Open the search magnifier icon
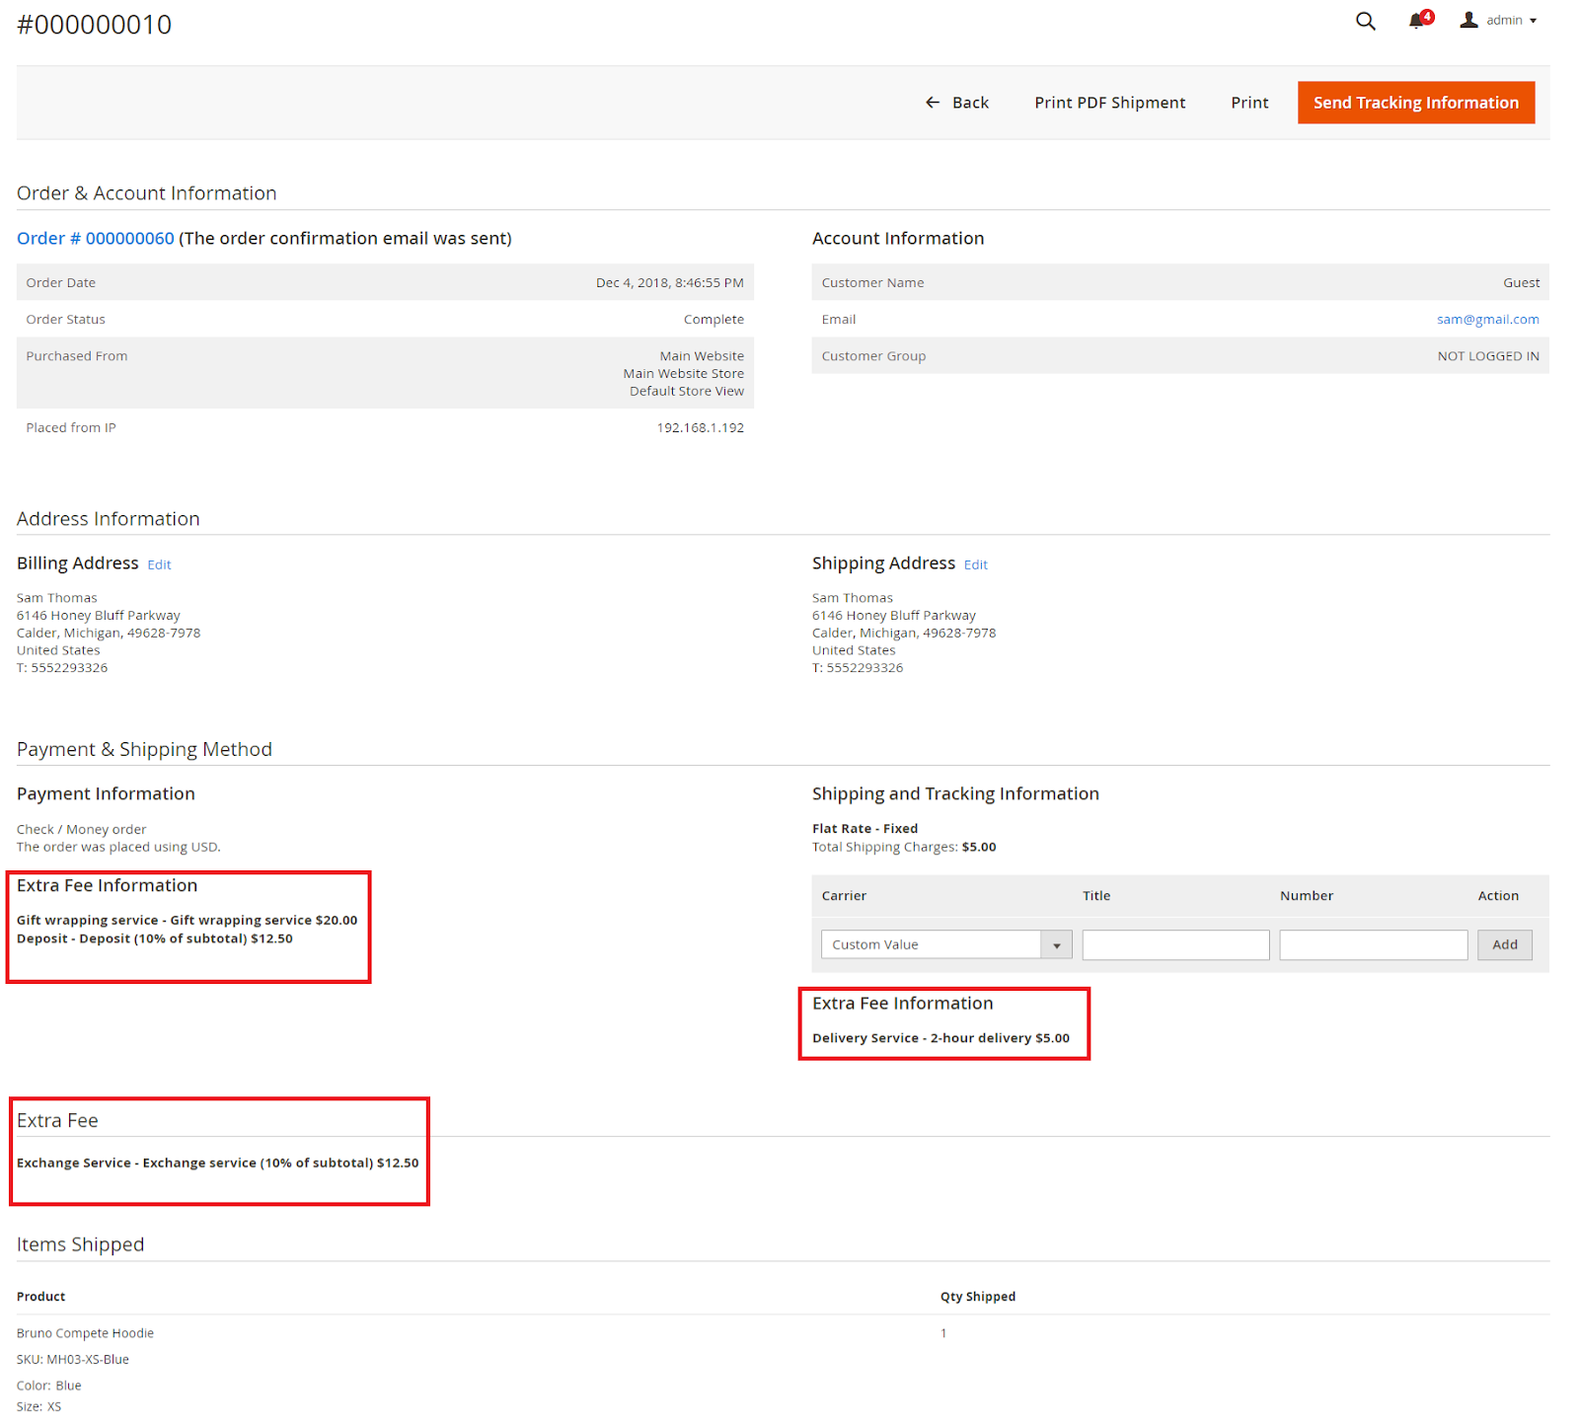The height and width of the screenshot is (1423, 1579). click(1365, 21)
